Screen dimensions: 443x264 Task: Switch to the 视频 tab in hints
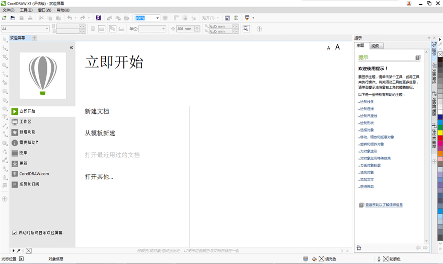point(375,46)
